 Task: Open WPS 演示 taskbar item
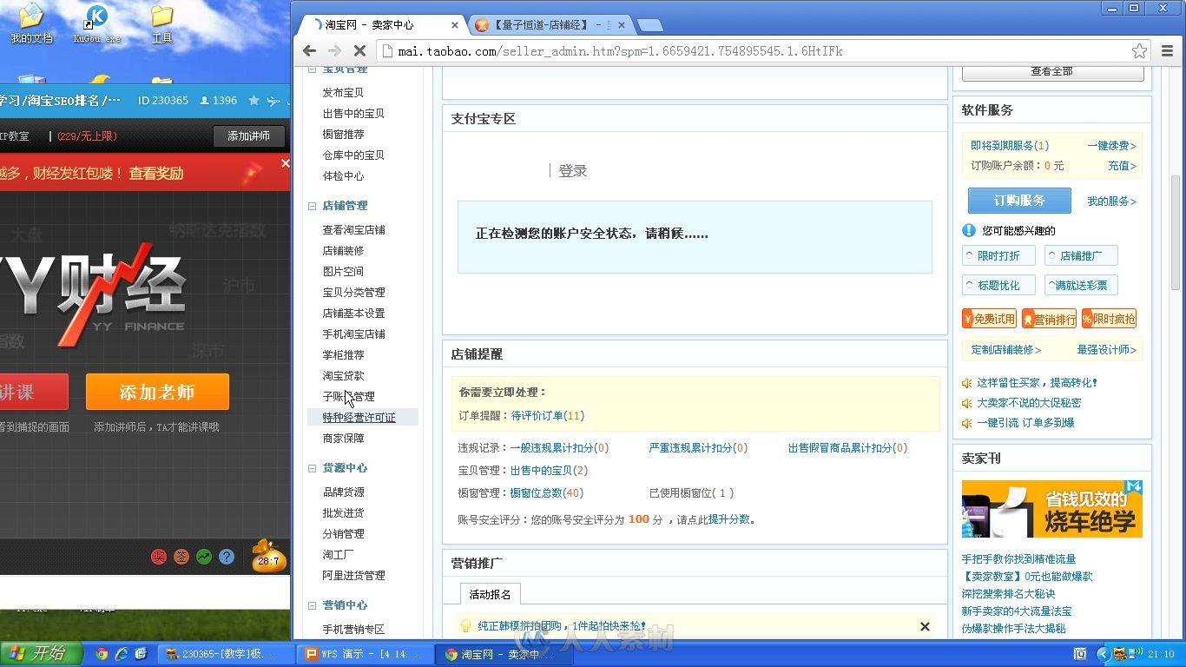coord(363,654)
